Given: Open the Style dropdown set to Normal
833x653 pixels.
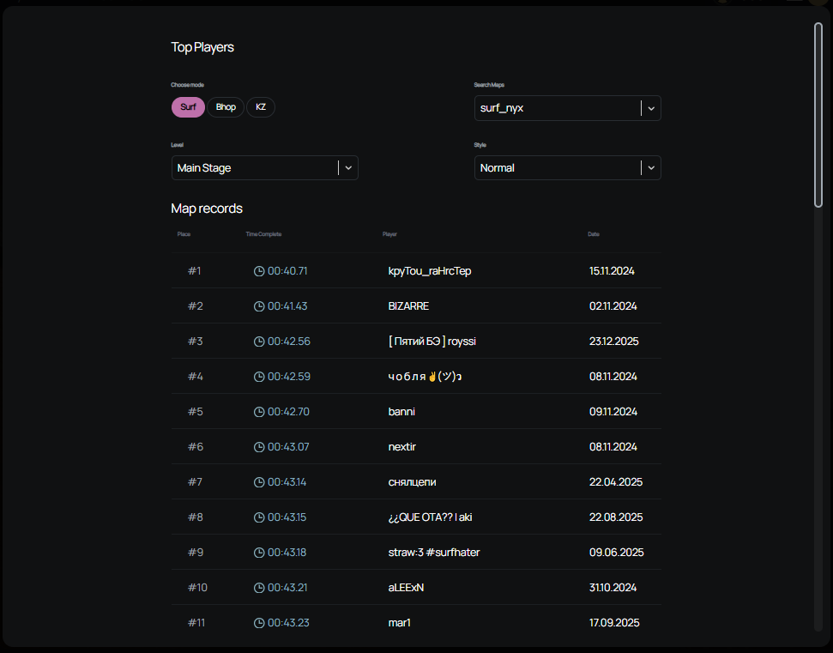Looking at the screenshot, I should (x=567, y=168).
